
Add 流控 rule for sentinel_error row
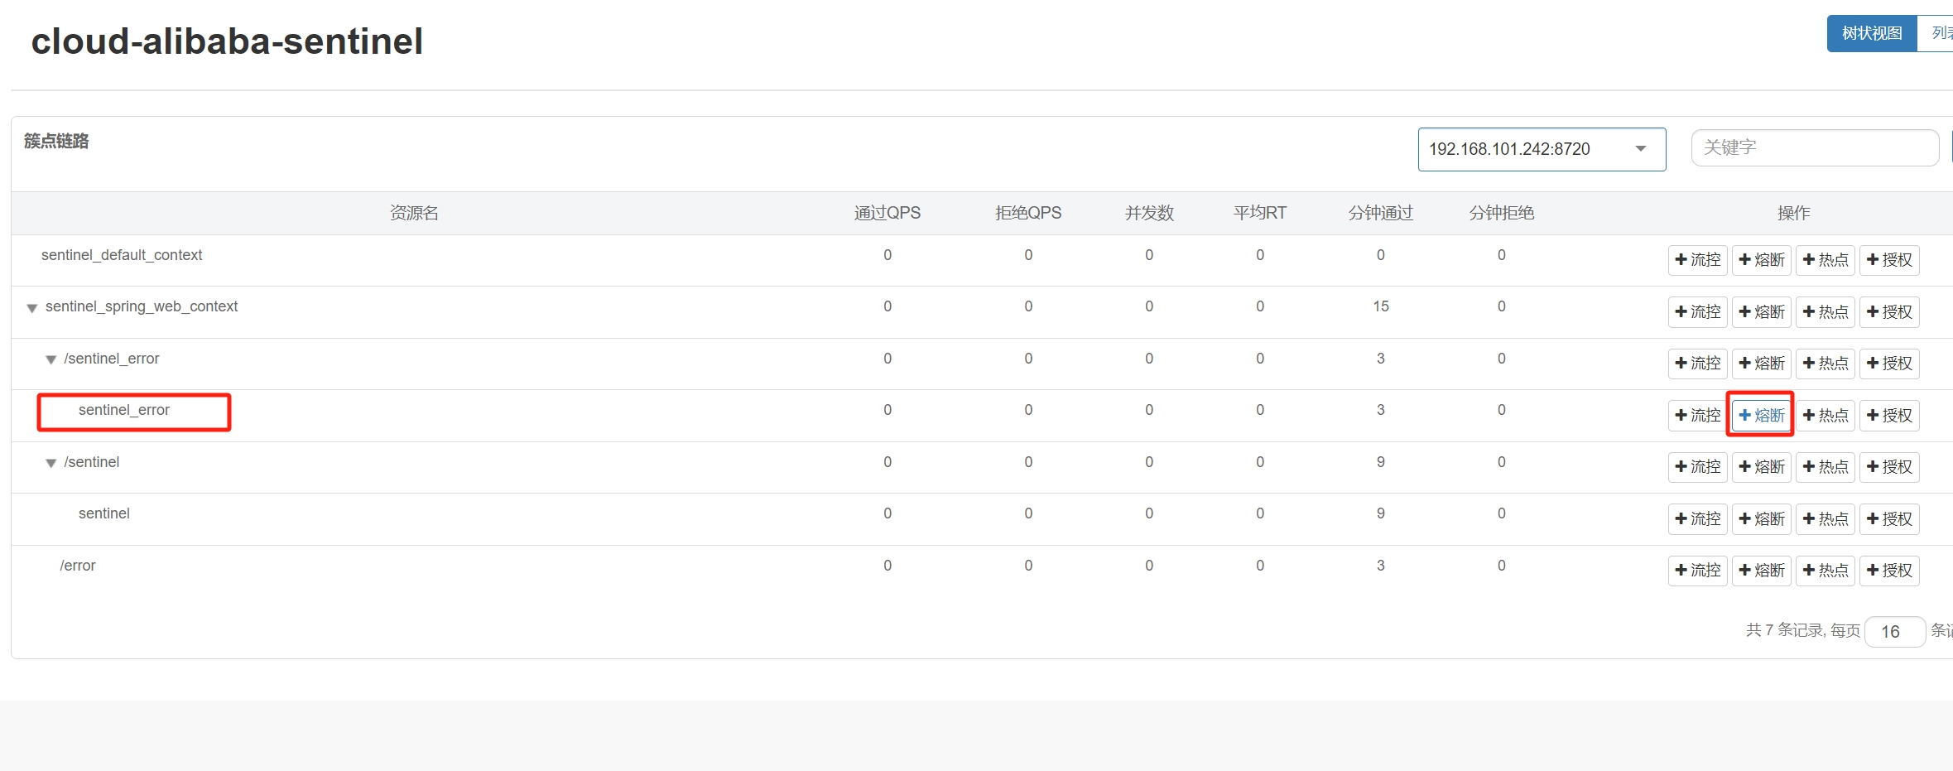tap(1697, 416)
